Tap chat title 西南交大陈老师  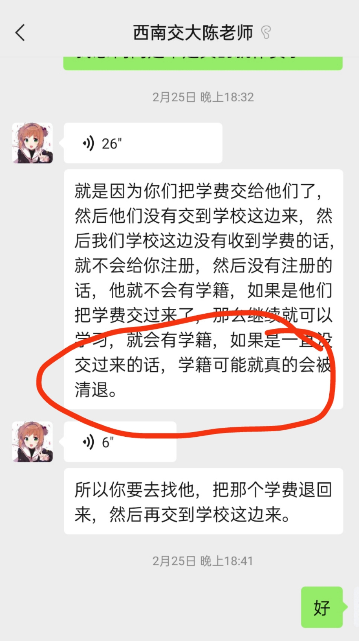coord(193,33)
